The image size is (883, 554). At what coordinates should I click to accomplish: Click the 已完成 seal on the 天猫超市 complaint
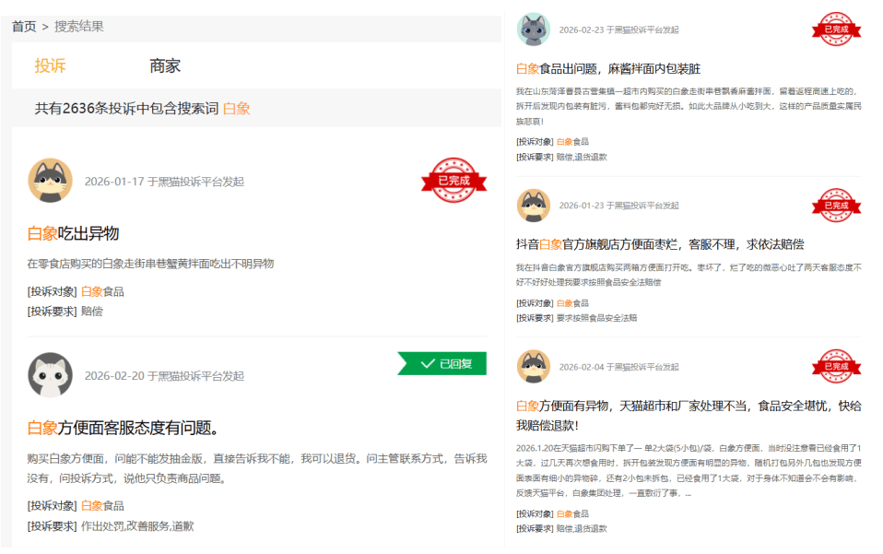[834, 368]
